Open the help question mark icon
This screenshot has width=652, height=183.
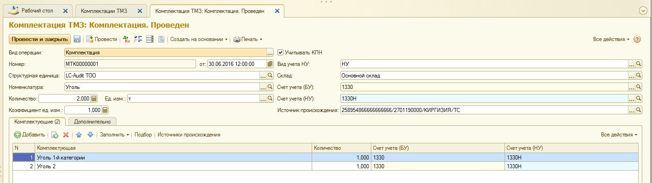(637, 40)
